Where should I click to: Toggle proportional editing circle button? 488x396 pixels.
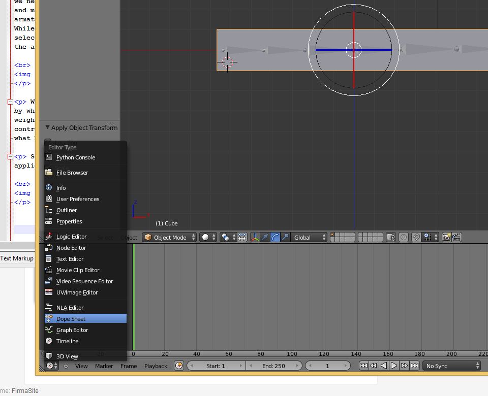404,238
